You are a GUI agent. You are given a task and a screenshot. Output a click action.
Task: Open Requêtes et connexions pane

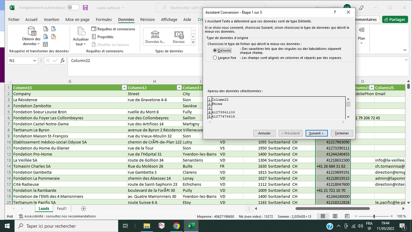pos(113,29)
